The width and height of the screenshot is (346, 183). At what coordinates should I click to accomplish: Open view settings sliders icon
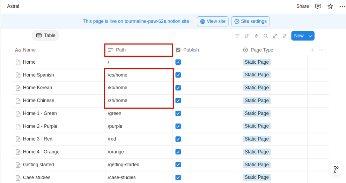coord(285,36)
